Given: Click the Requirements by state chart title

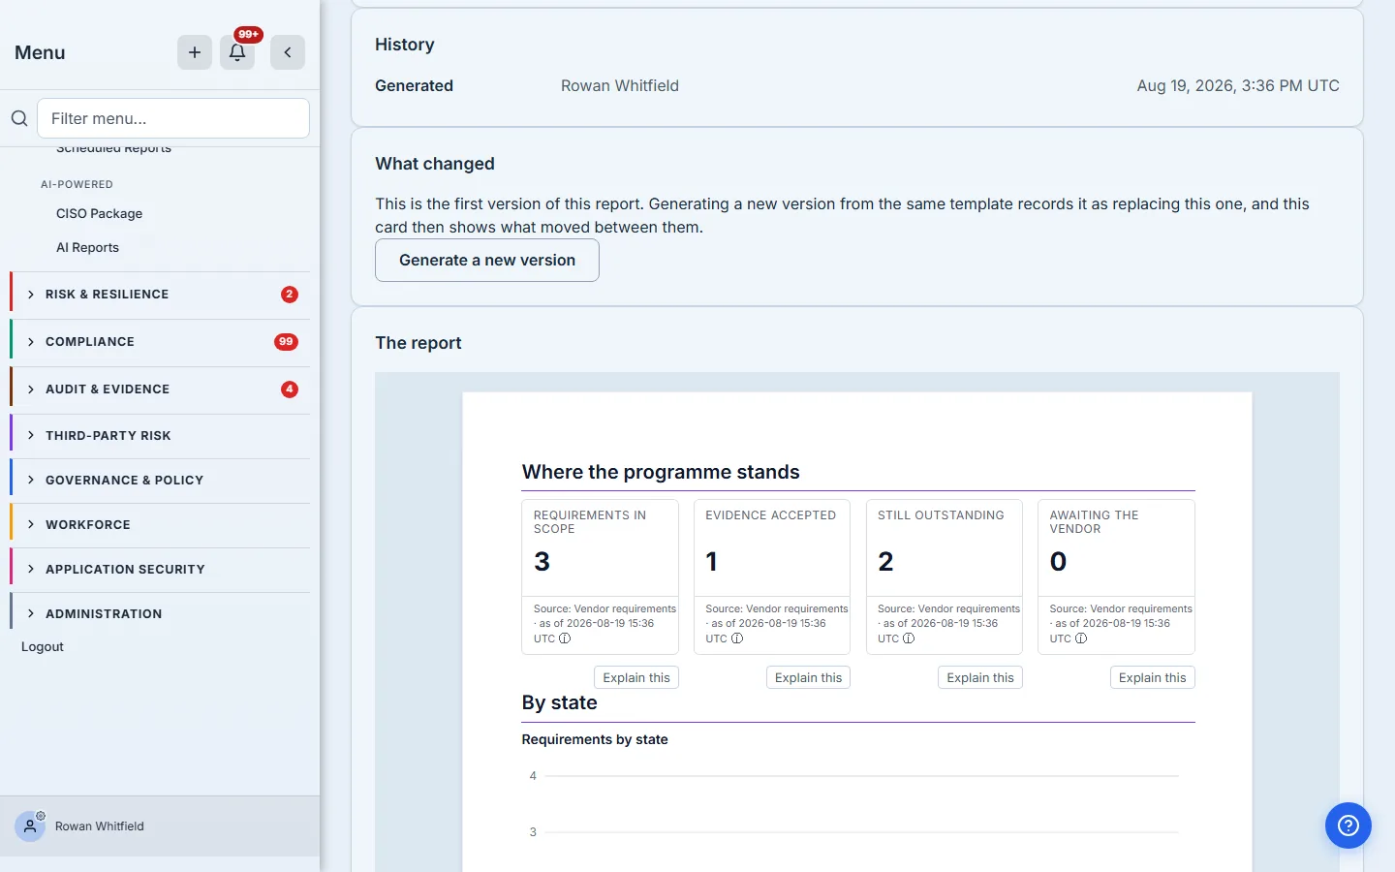Looking at the screenshot, I should pos(595,739).
